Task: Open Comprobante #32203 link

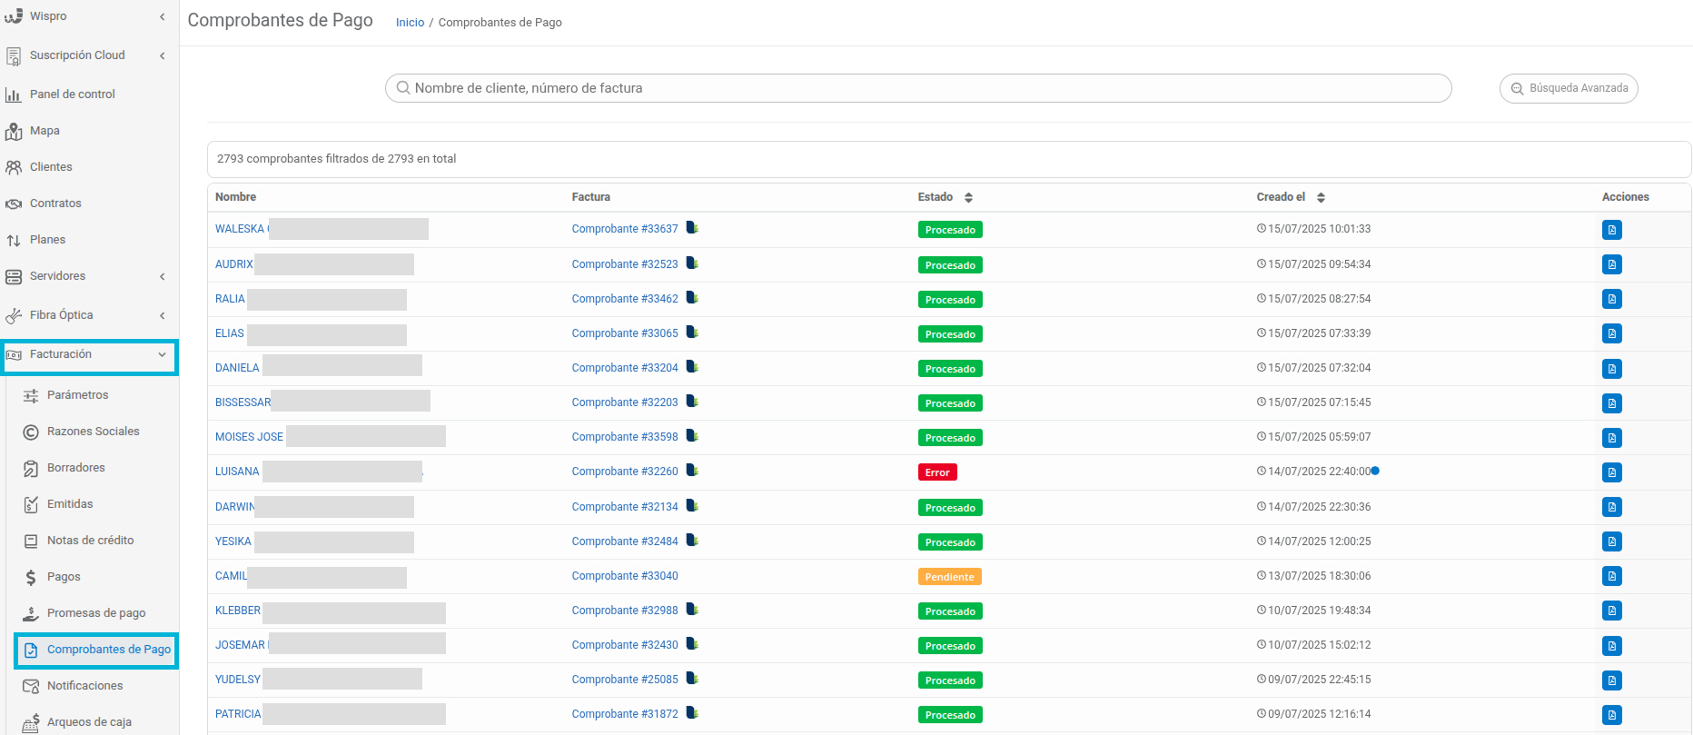Action: pos(625,402)
